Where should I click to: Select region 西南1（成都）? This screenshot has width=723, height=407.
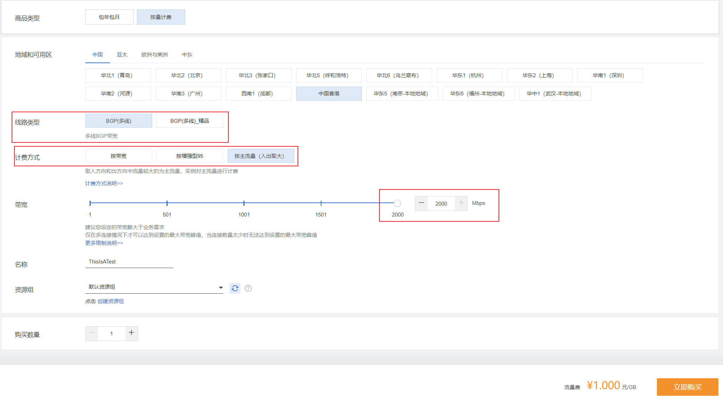coord(259,94)
